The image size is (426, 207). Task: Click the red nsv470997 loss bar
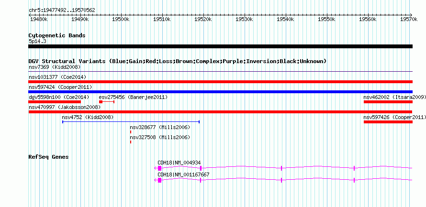pos(220,112)
